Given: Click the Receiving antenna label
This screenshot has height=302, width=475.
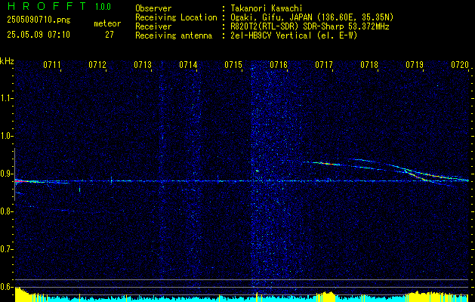Looking at the screenshot, I should point(174,35).
